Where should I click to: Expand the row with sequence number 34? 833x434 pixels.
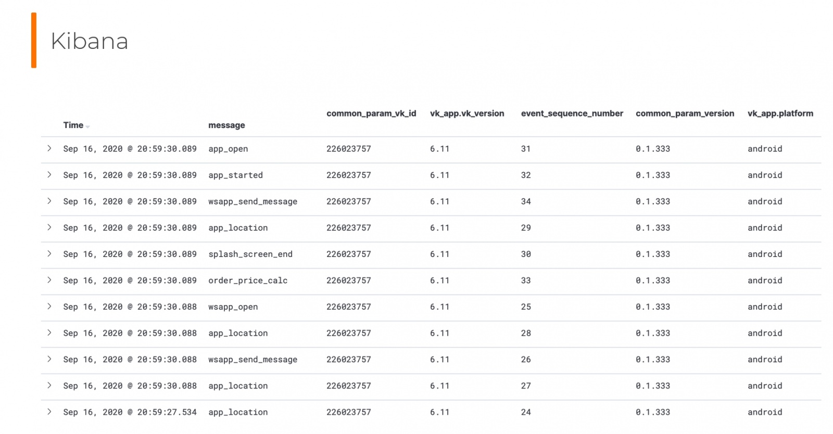point(49,201)
